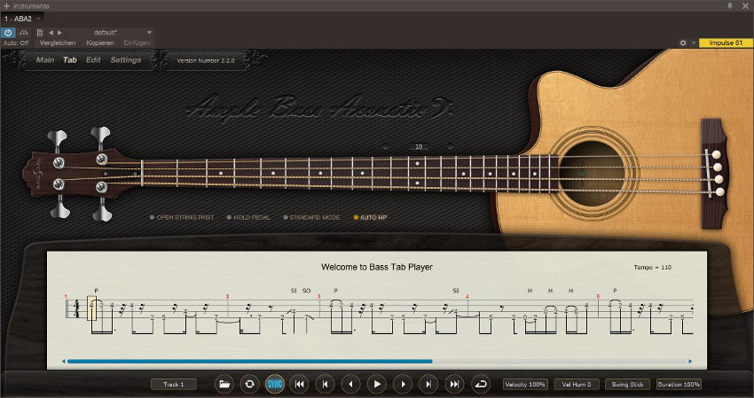Click the capo fret value 10
The image size is (754, 398).
[419, 146]
